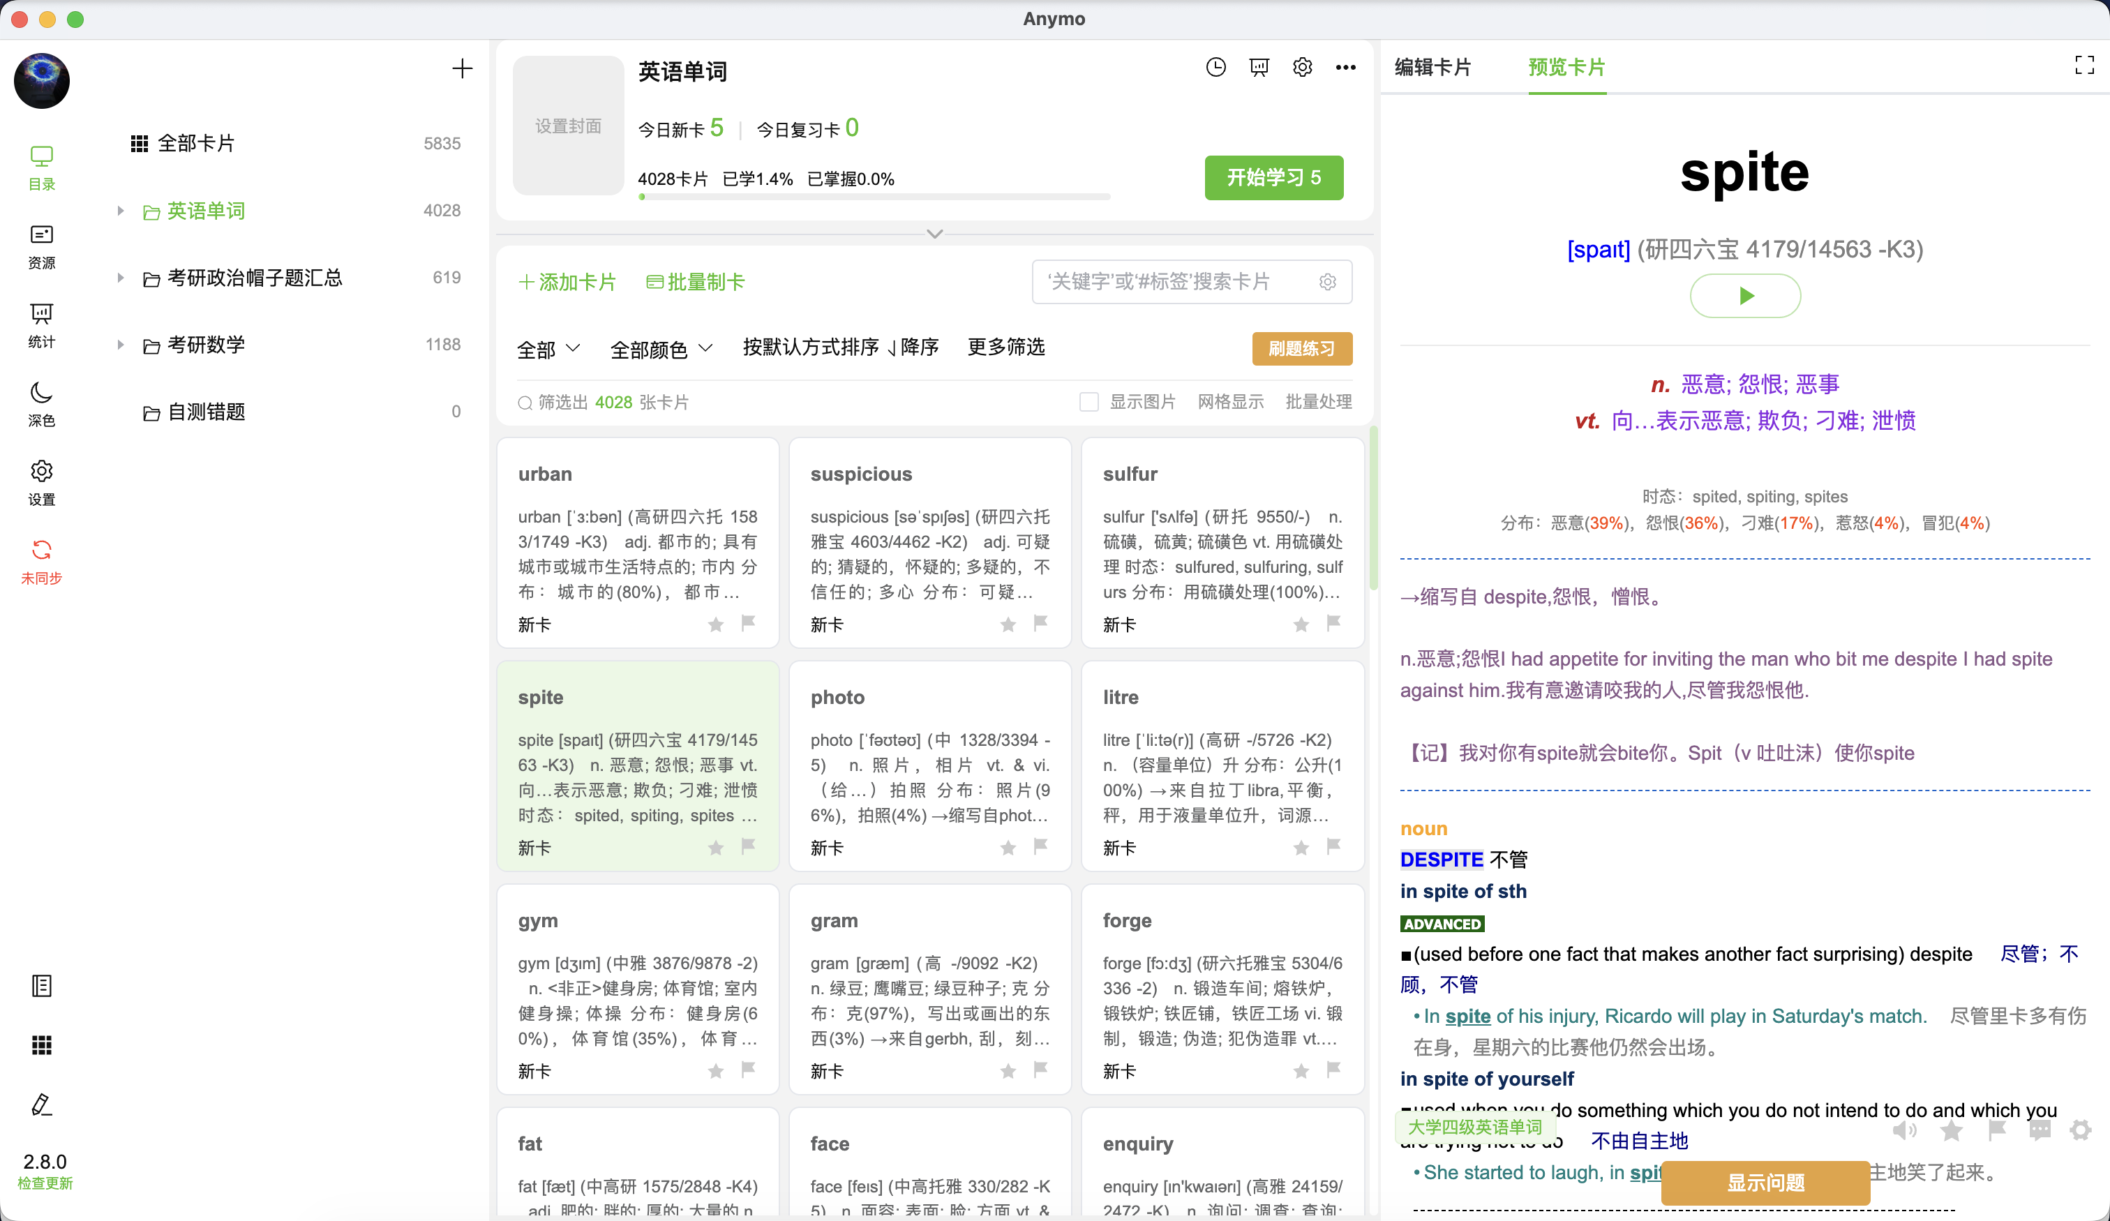The height and width of the screenshot is (1221, 2110).
Task: Enter fullscreen preview via expand icon
Action: (2085, 66)
